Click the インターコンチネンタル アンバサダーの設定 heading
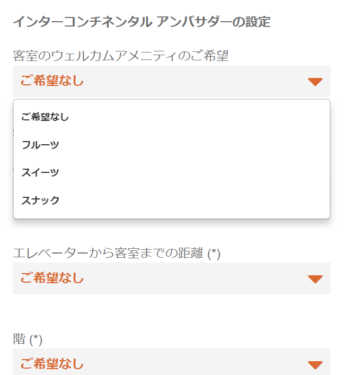 (x=141, y=22)
